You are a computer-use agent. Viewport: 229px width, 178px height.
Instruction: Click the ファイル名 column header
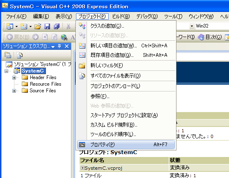coord(124,160)
